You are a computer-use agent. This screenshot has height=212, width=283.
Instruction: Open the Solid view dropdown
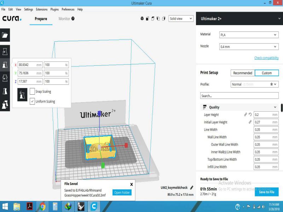coord(181,19)
